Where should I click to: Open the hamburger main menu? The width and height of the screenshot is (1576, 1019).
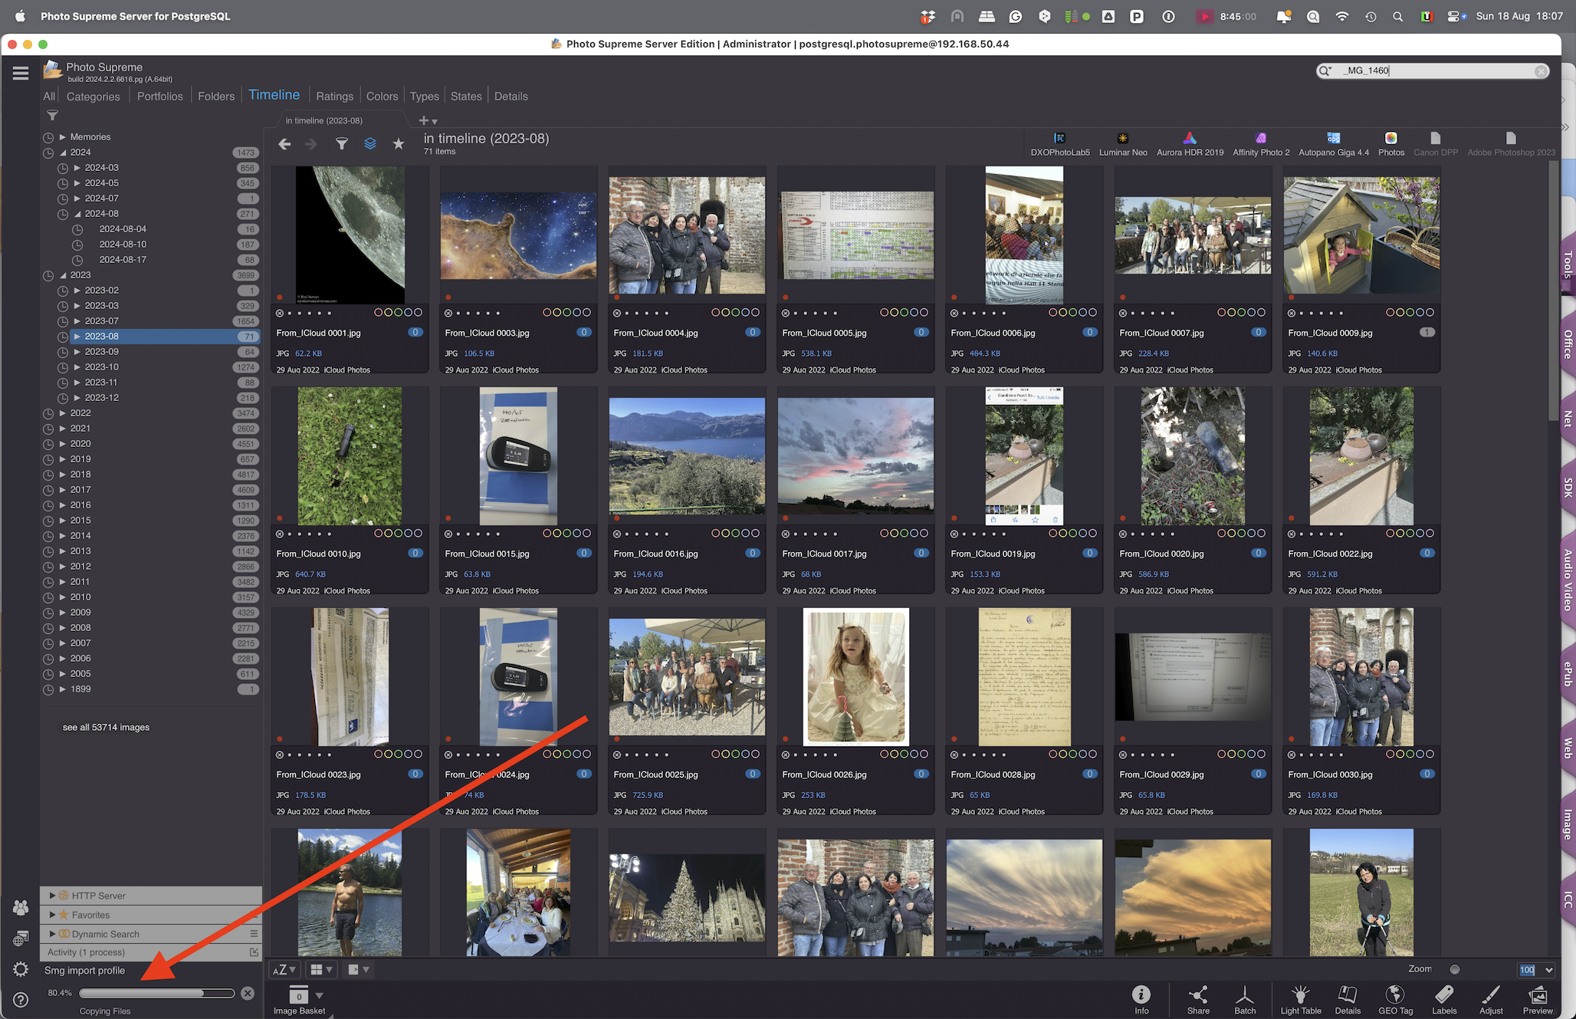(21, 73)
